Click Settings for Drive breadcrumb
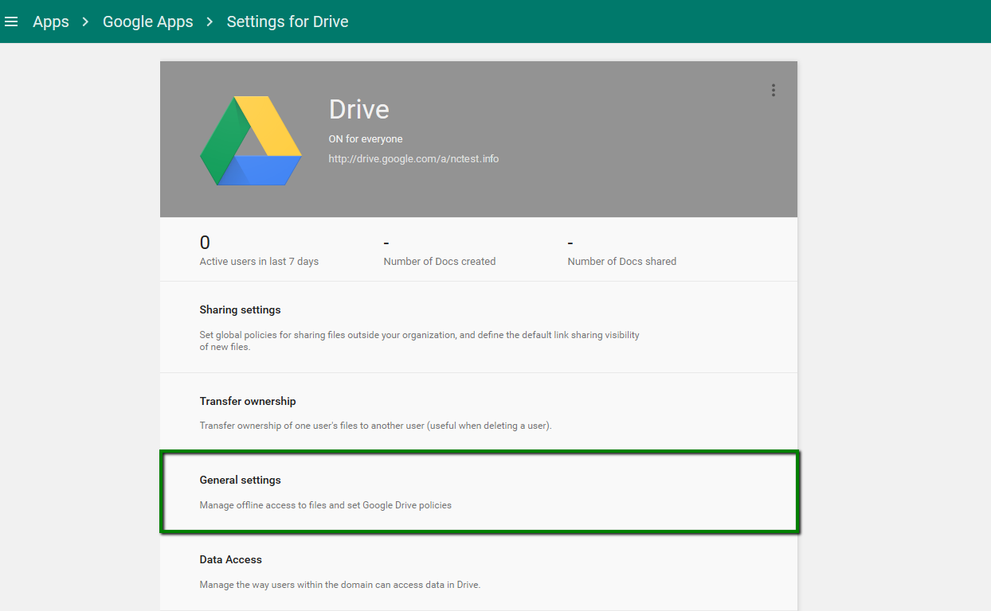 click(288, 21)
